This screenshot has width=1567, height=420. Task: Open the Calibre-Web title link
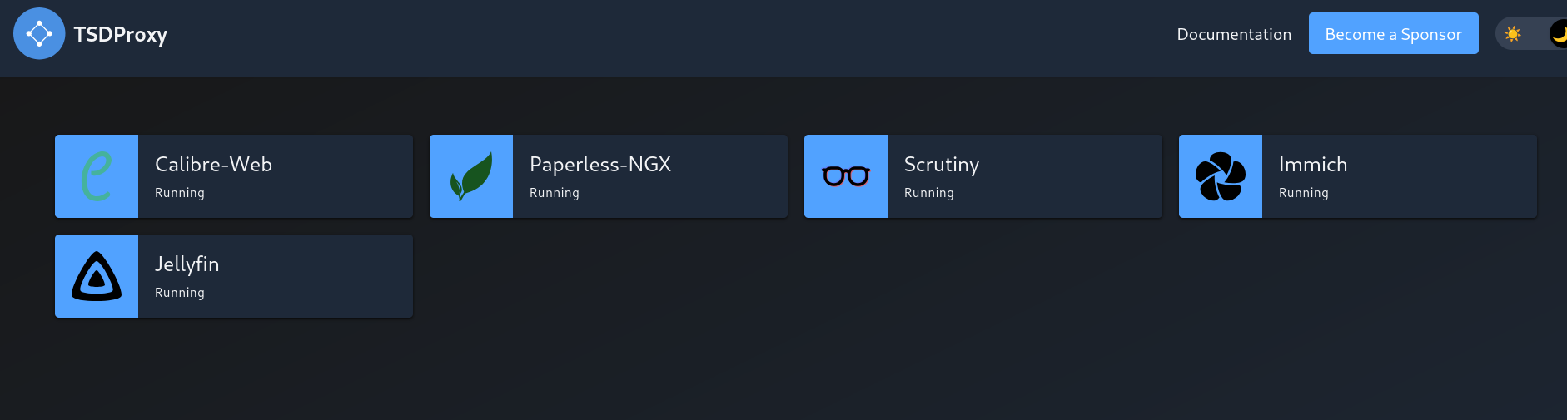pyautogui.click(x=213, y=164)
